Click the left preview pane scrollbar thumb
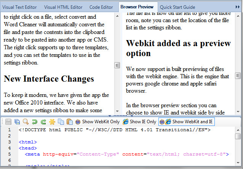Viewport: 243px width, 169px height. (117, 65)
